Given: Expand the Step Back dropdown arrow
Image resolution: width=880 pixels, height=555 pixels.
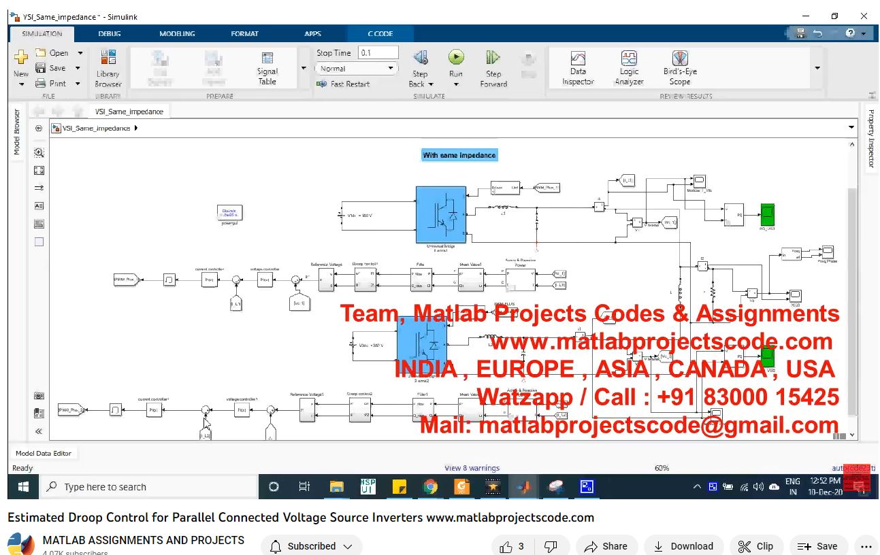Looking at the screenshot, I should (x=431, y=84).
